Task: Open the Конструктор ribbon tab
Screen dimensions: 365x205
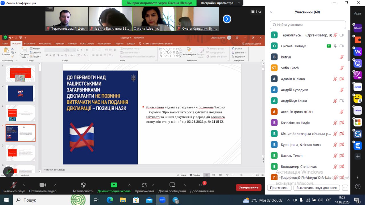Action: [x=45, y=44]
